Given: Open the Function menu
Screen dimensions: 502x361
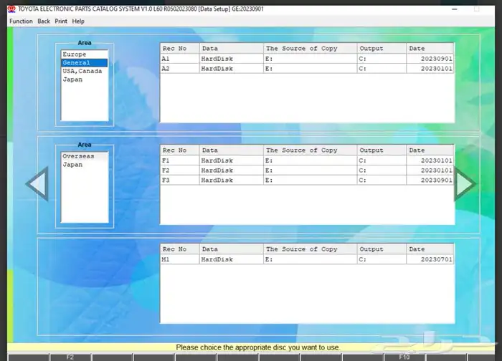Looking at the screenshot, I should (21, 21).
